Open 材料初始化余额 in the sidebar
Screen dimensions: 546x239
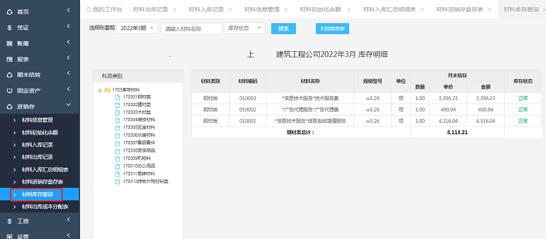pyautogui.click(x=39, y=132)
